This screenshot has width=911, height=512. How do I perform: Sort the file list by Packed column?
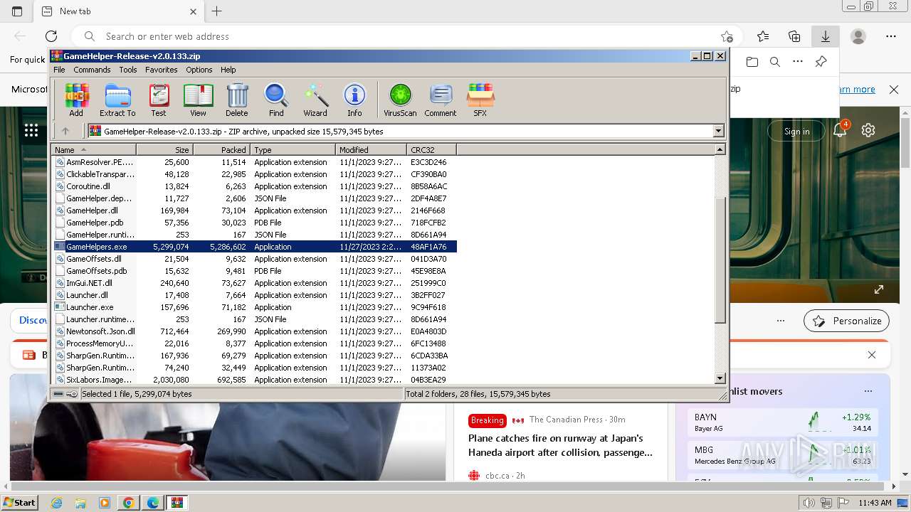click(221, 150)
